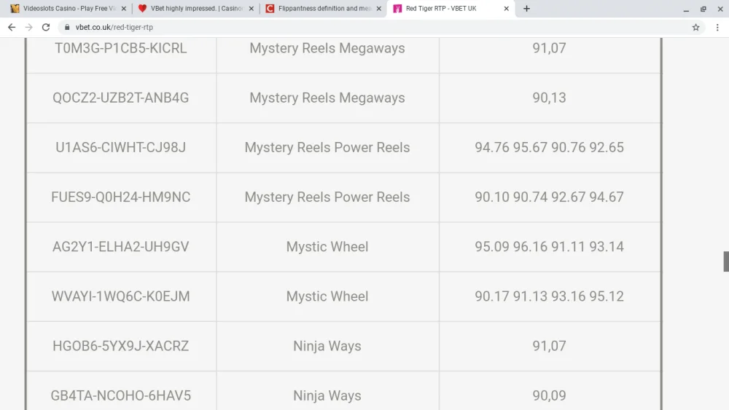This screenshot has width=729, height=410.
Task: Close the VBet highly impressed tab
Action: coord(251,8)
